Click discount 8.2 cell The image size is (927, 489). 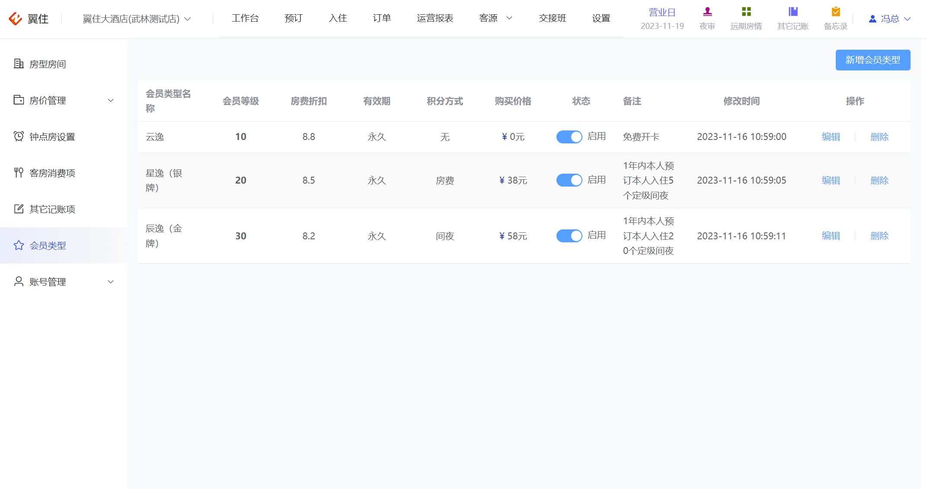(309, 236)
